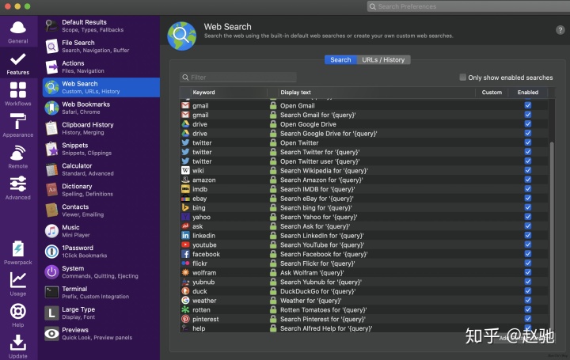
Task: Select 'Open Twitter user {query}' row
Action: click(x=364, y=161)
